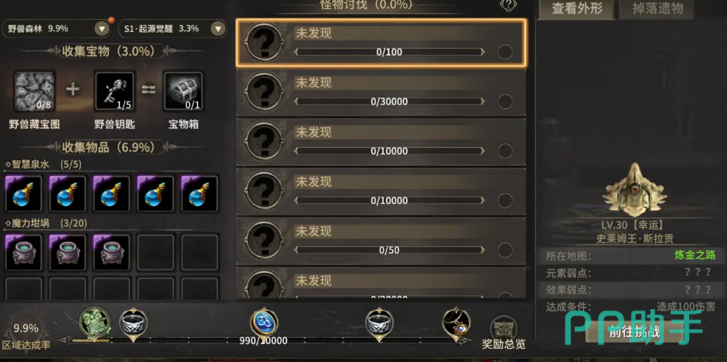Click the 炼金之路 map link
This screenshot has width=727, height=362.
click(695, 255)
